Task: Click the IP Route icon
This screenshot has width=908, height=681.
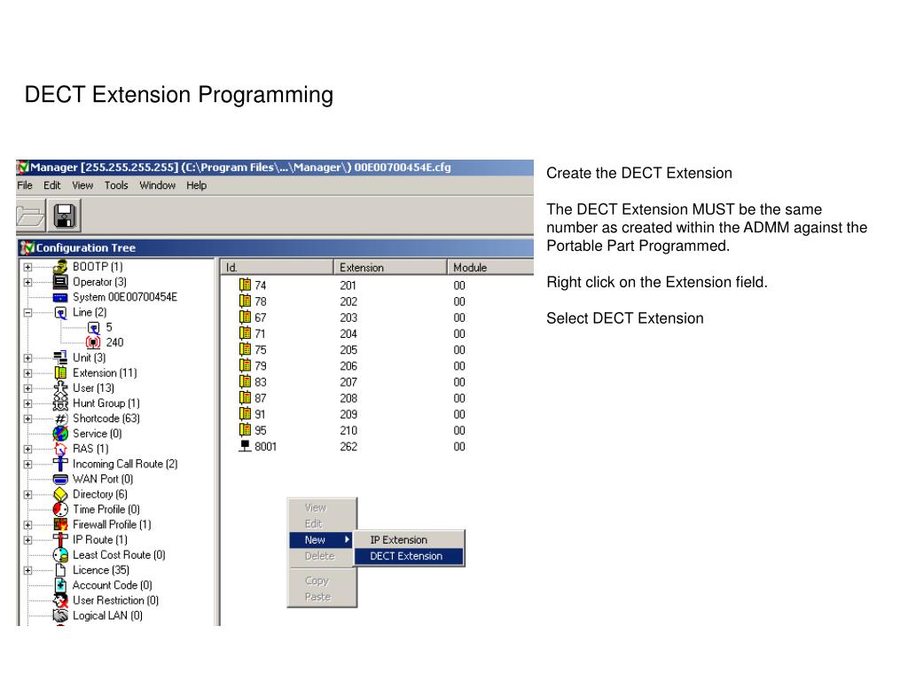Action: click(60, 540)
